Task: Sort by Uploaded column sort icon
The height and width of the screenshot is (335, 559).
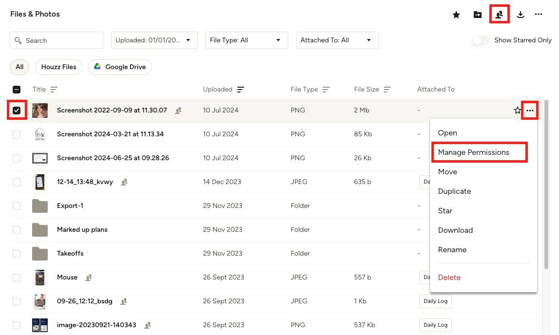Action: 241,90
